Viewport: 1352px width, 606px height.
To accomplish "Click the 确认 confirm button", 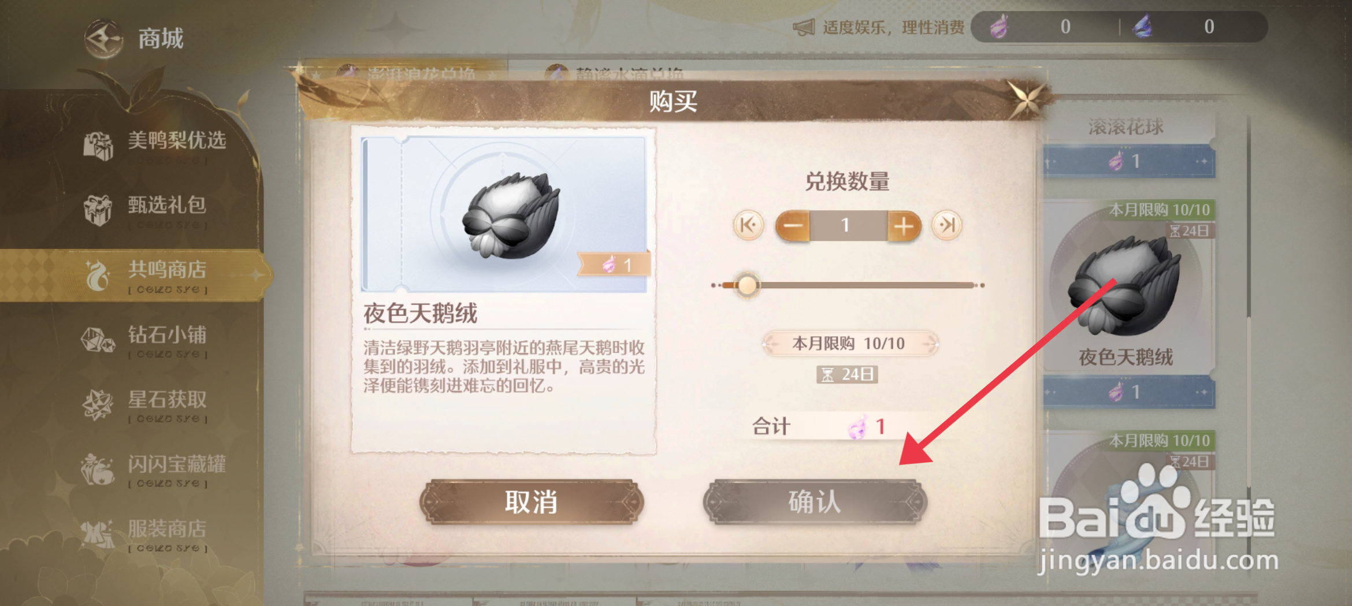I will click(x=815, y=501).
